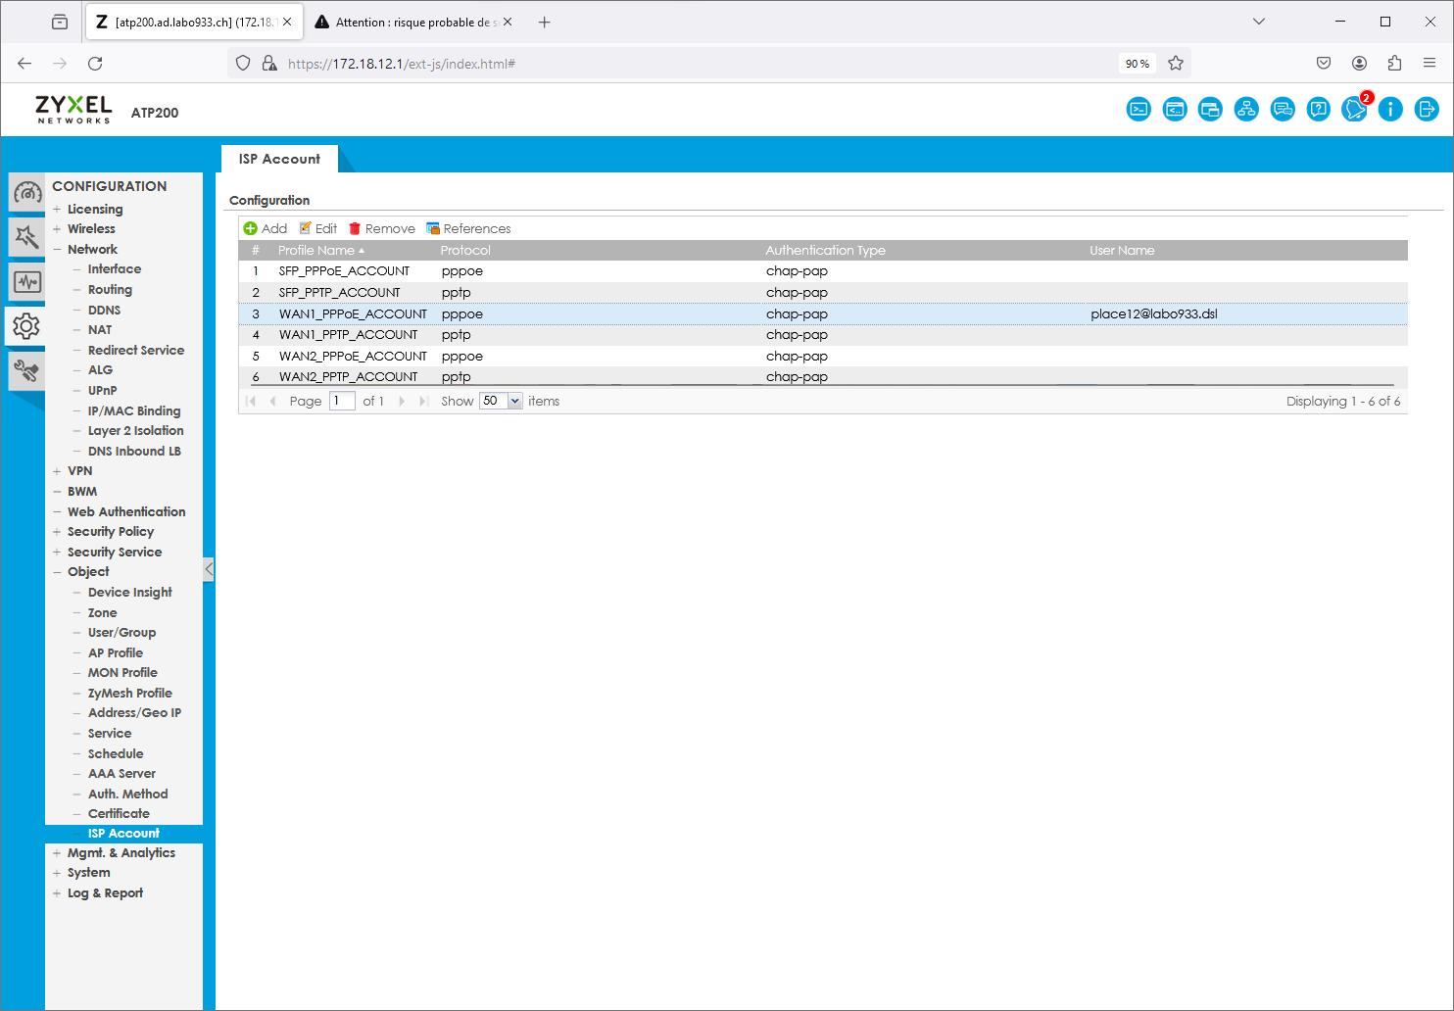Open Routing under Network
Image resolution: width=1454 pixels, height=1011 pixels.
[x=110, y=290]
